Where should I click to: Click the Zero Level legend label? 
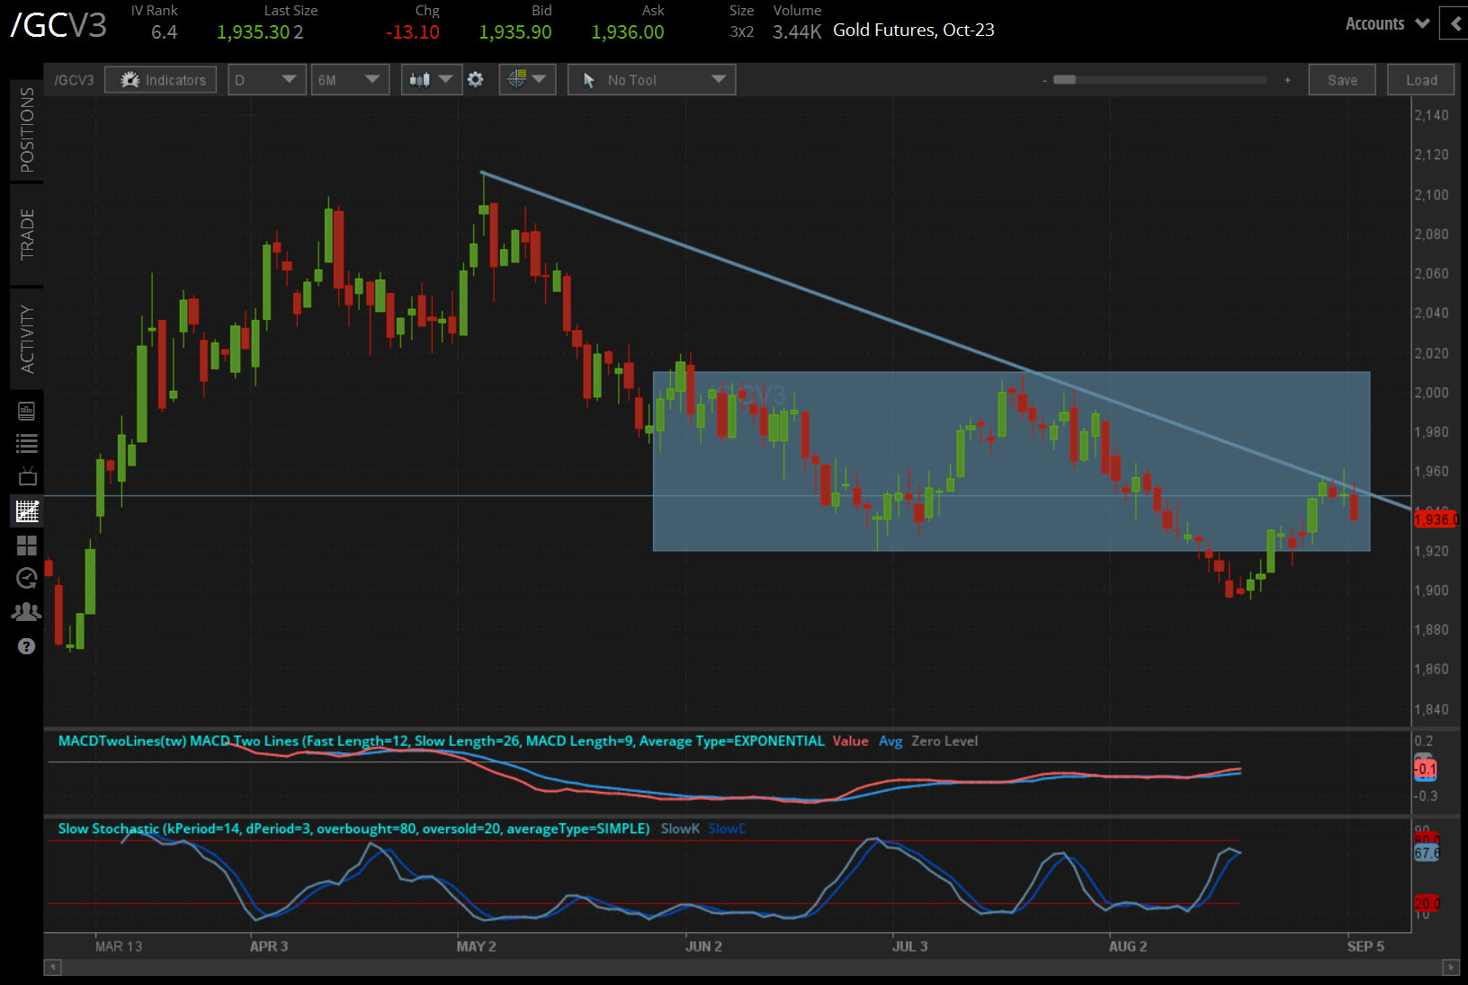(x=944, y=741)
